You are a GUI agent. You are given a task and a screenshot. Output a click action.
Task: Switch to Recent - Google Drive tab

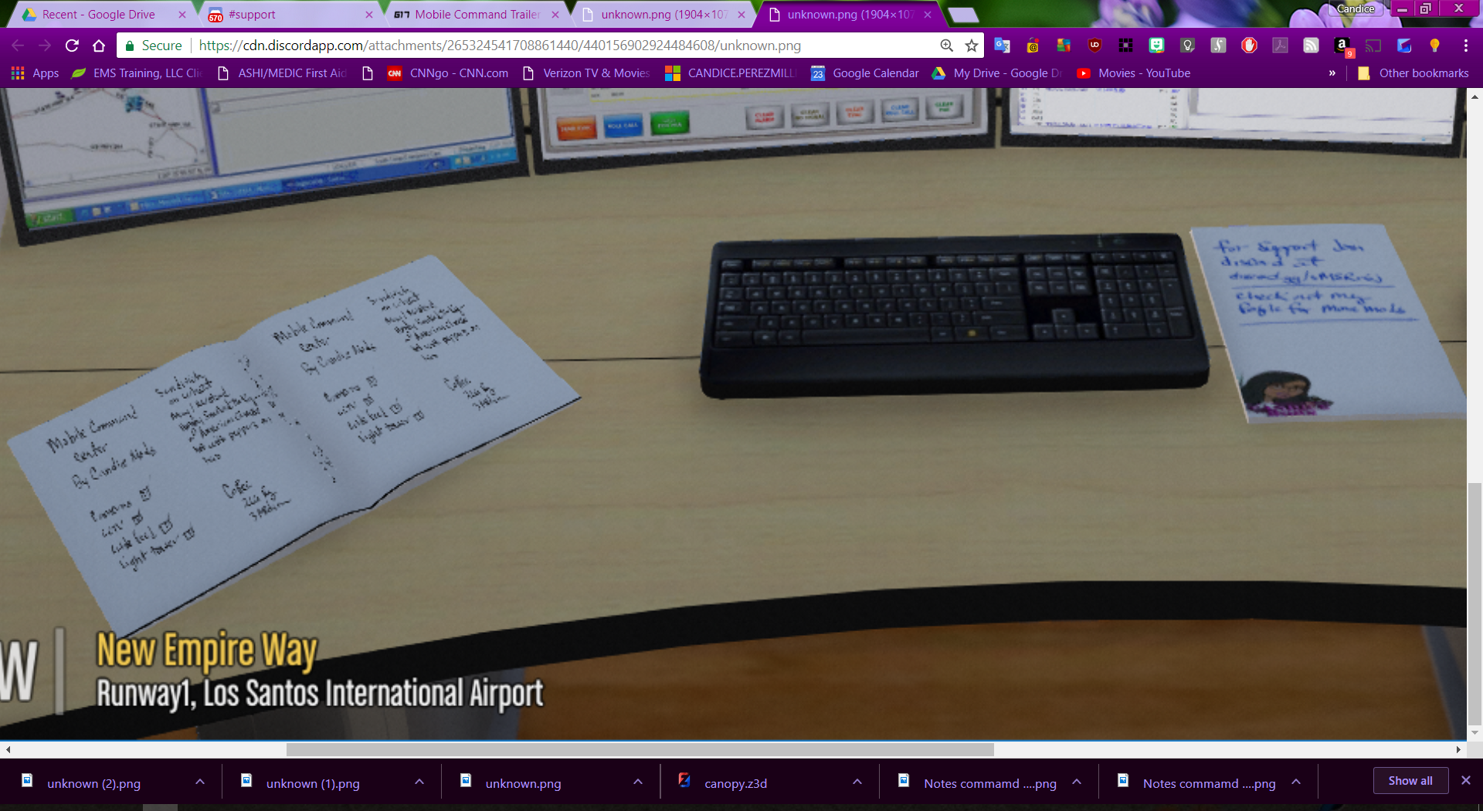point(99,15)
